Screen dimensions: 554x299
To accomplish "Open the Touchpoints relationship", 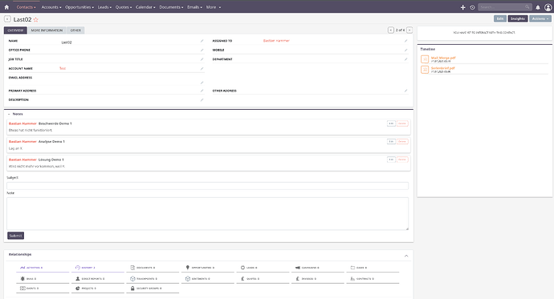I will [153, 279].
